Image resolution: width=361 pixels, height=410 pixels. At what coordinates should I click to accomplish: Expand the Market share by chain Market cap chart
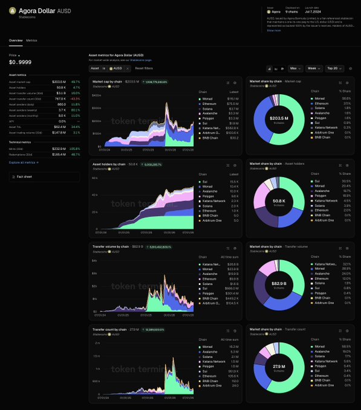[x=340, y=83]
